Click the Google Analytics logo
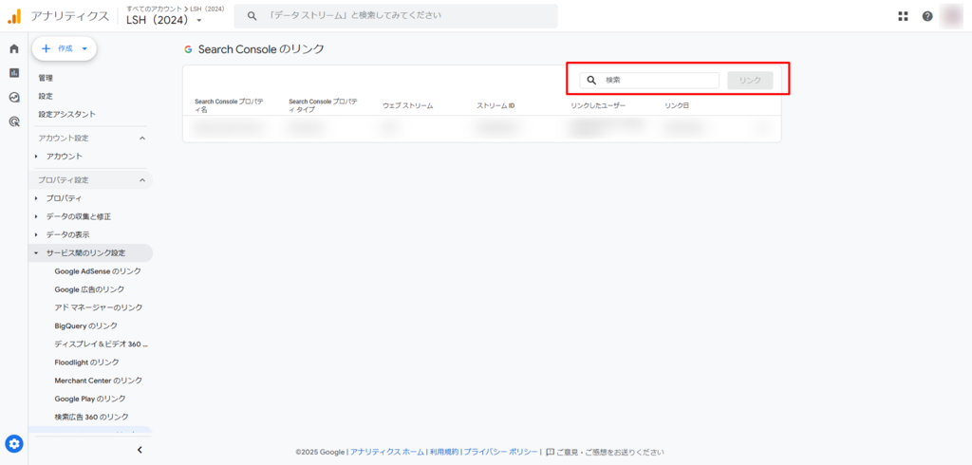The height and width of the screenshot is (465, 972). 14,16
